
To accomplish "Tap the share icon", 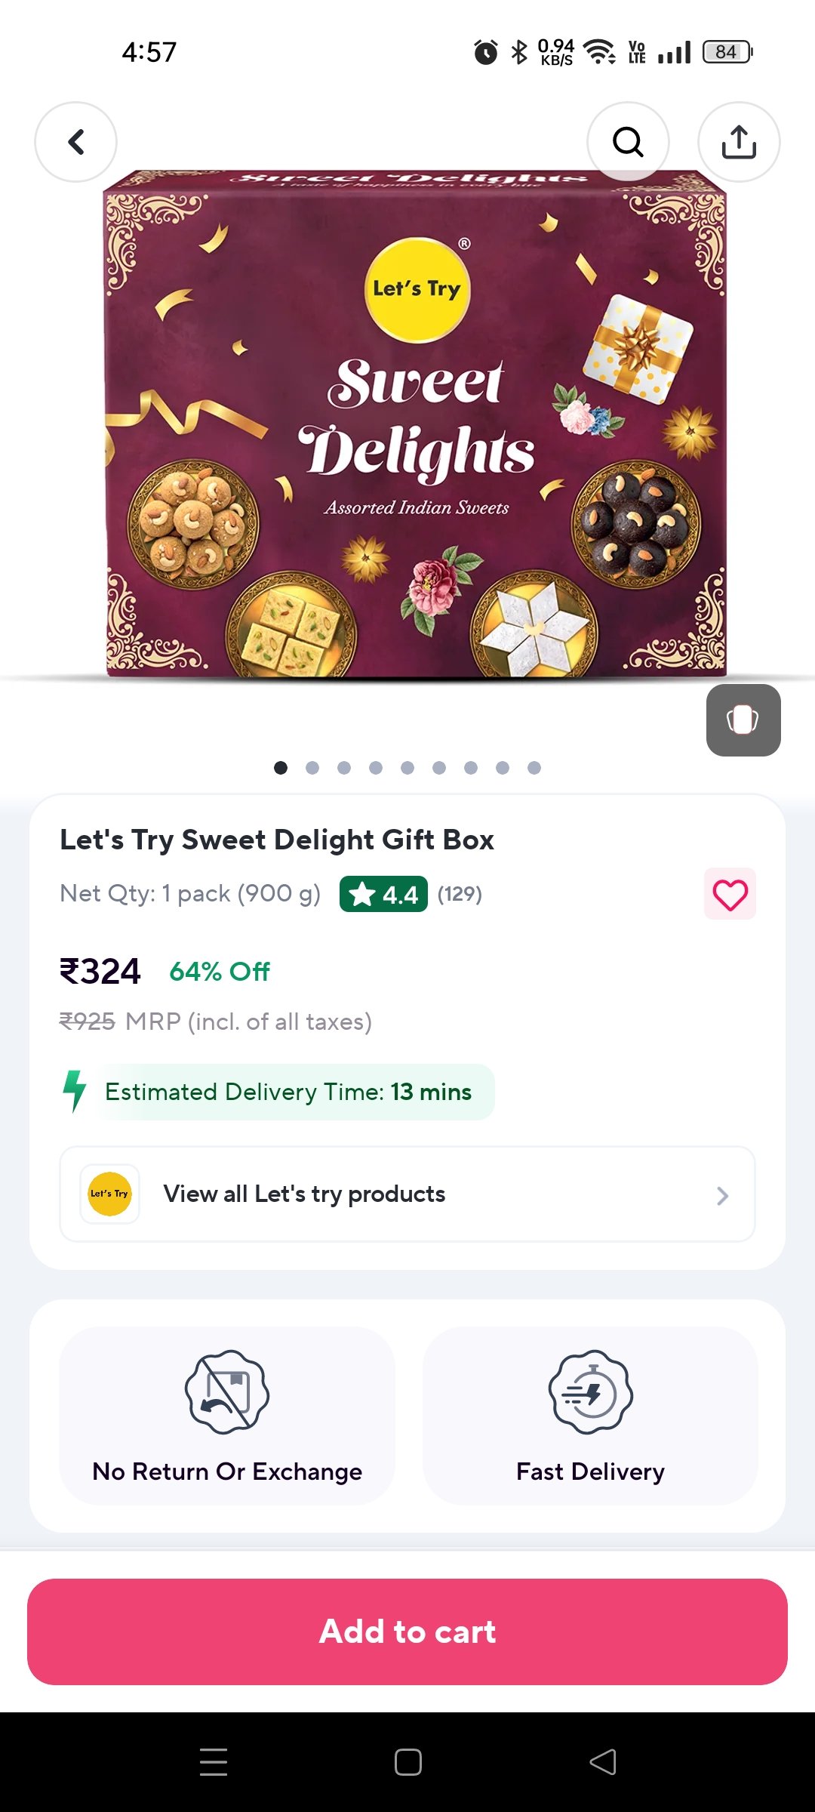I will click(x=739, y=142).
